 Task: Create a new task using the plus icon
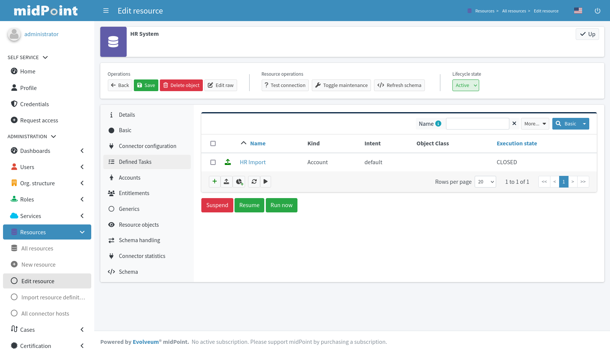pos(215,182)
